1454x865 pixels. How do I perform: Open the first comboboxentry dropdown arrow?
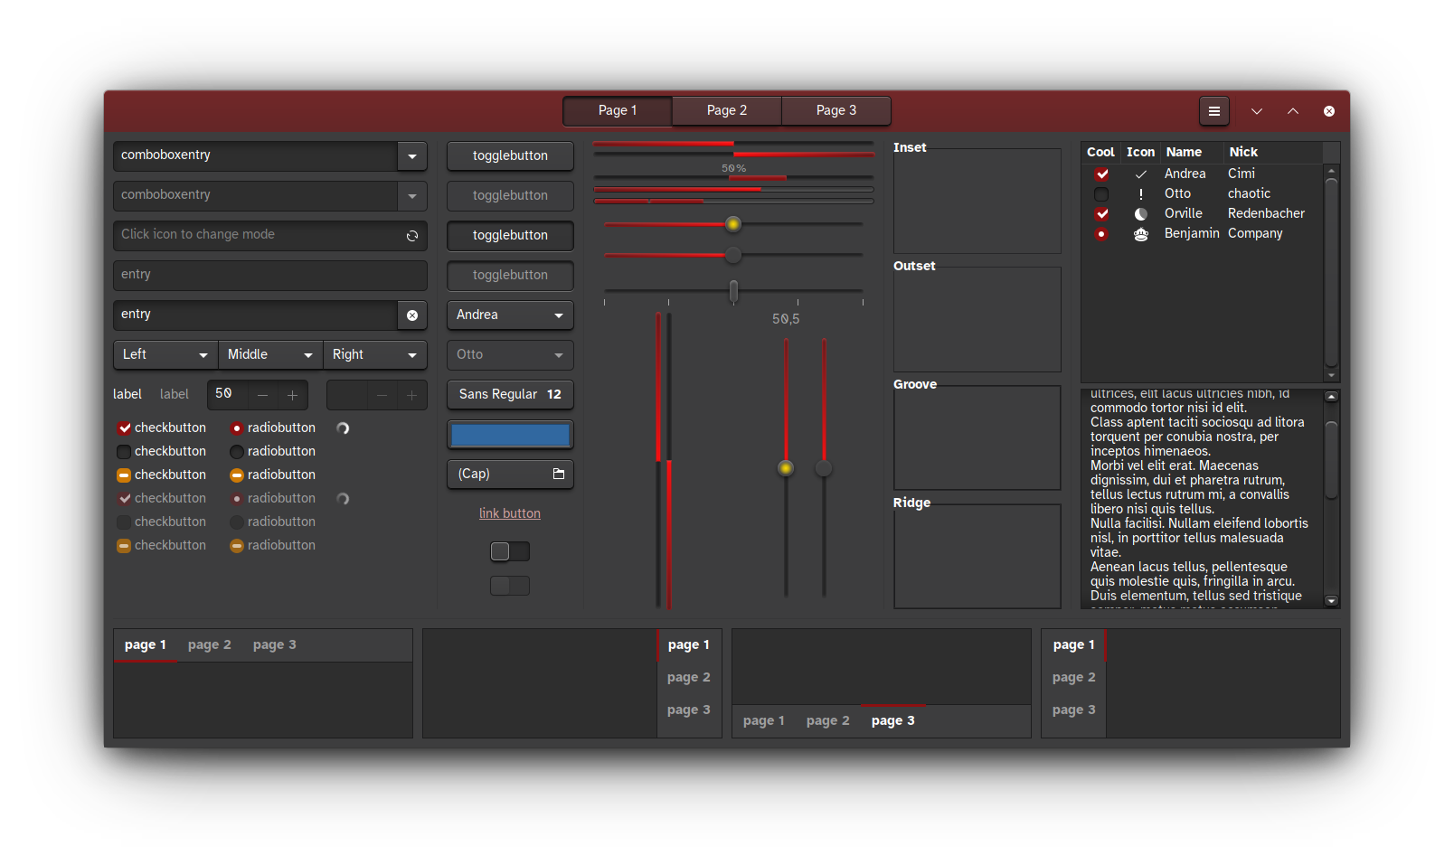412,156
